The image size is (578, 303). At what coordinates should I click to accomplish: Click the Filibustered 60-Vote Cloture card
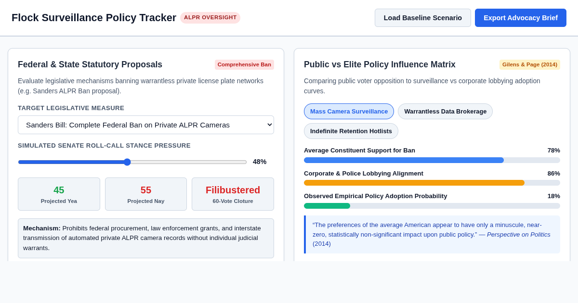(x=233, y=194)
